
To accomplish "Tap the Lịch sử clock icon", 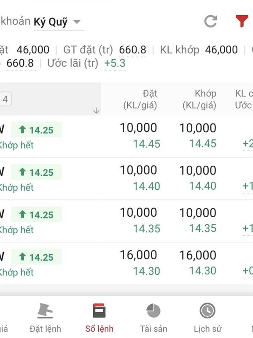I will tap(207, 311).
